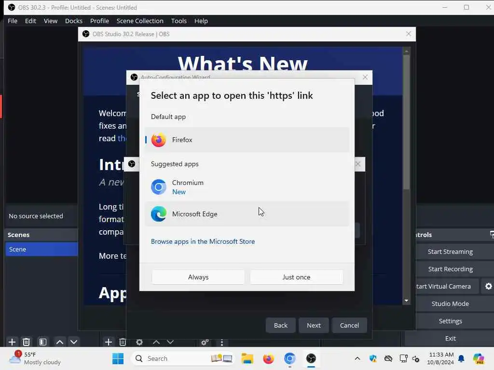
Task: Close the Auto-Configuration Wizard window
Action: (x=365, y=77)
